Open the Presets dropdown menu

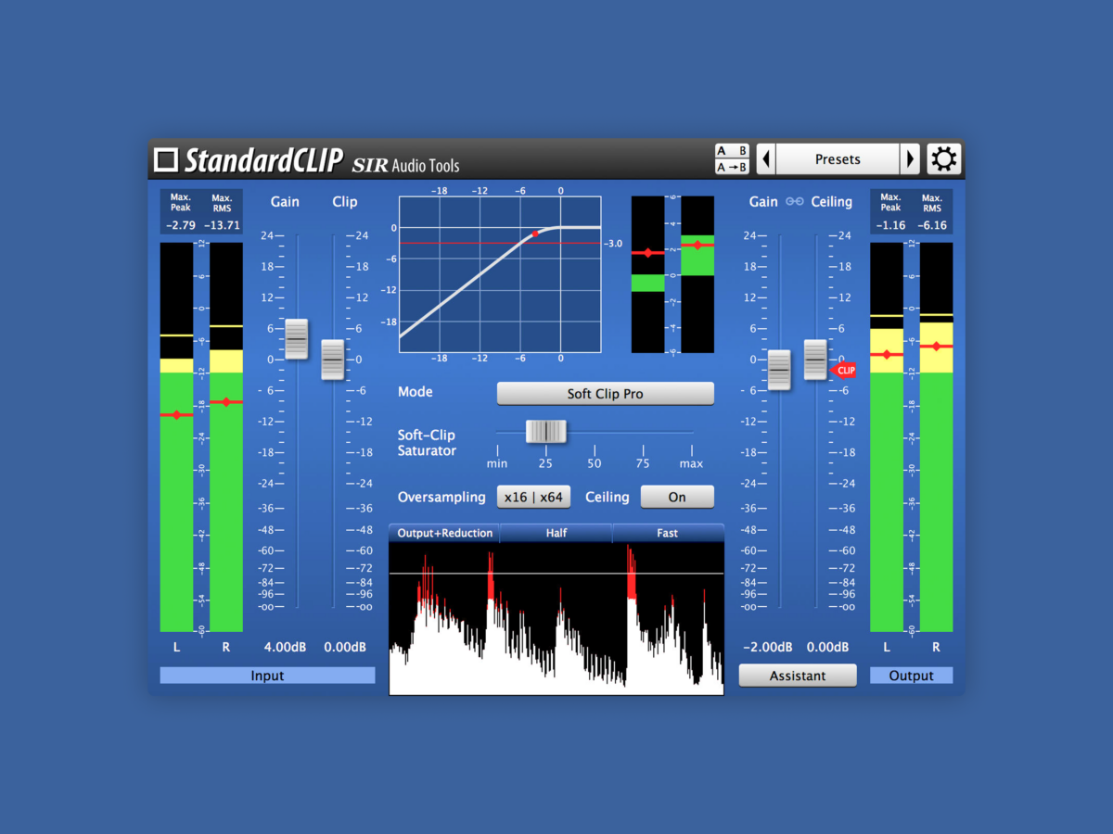click(x=838, y=159)
